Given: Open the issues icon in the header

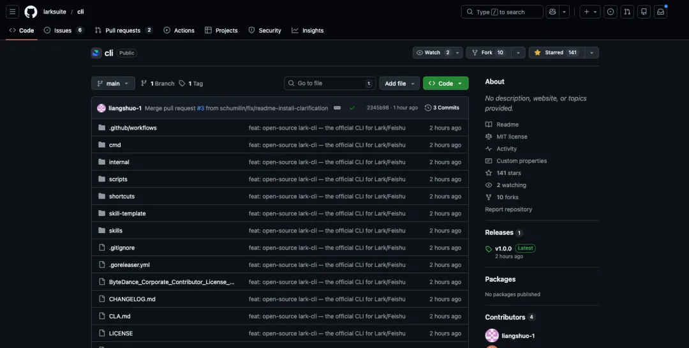Looking at the screenshot, I should pos(611,12).
